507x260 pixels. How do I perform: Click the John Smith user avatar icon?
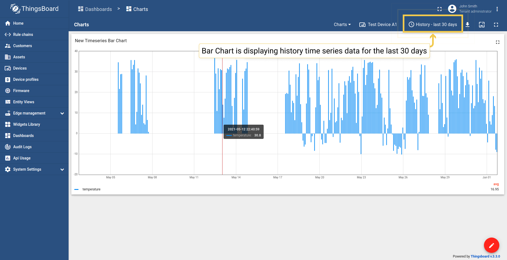point(452,9)
